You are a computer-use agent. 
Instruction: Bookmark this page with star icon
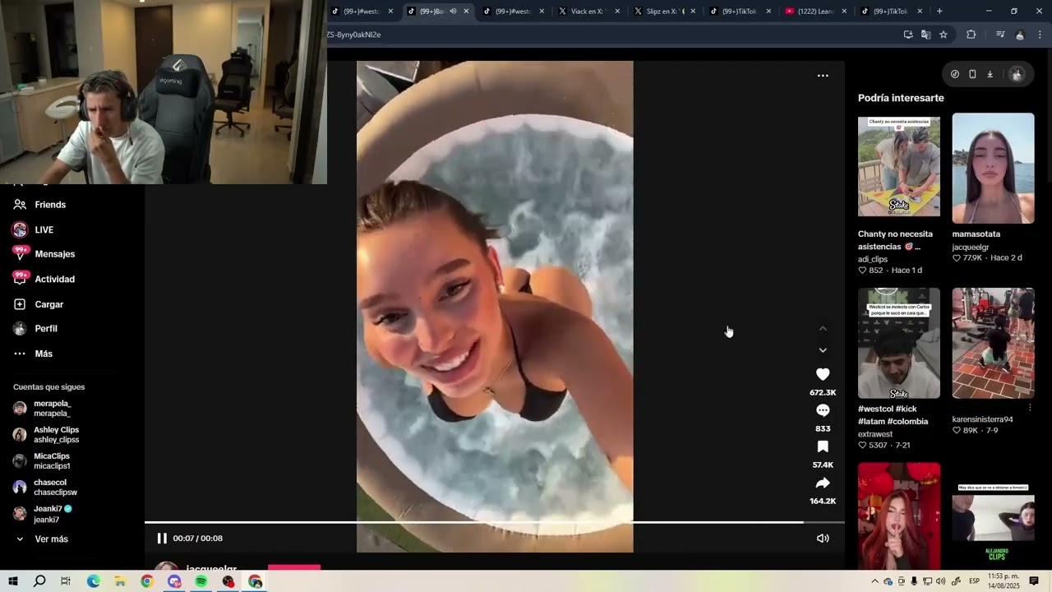pos(944,35)
